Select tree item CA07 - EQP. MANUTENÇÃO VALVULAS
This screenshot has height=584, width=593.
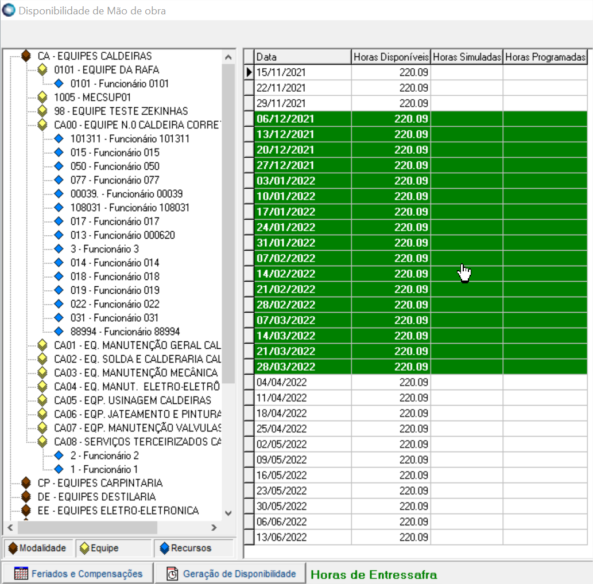pyautogui.click(x=138, y=428)
